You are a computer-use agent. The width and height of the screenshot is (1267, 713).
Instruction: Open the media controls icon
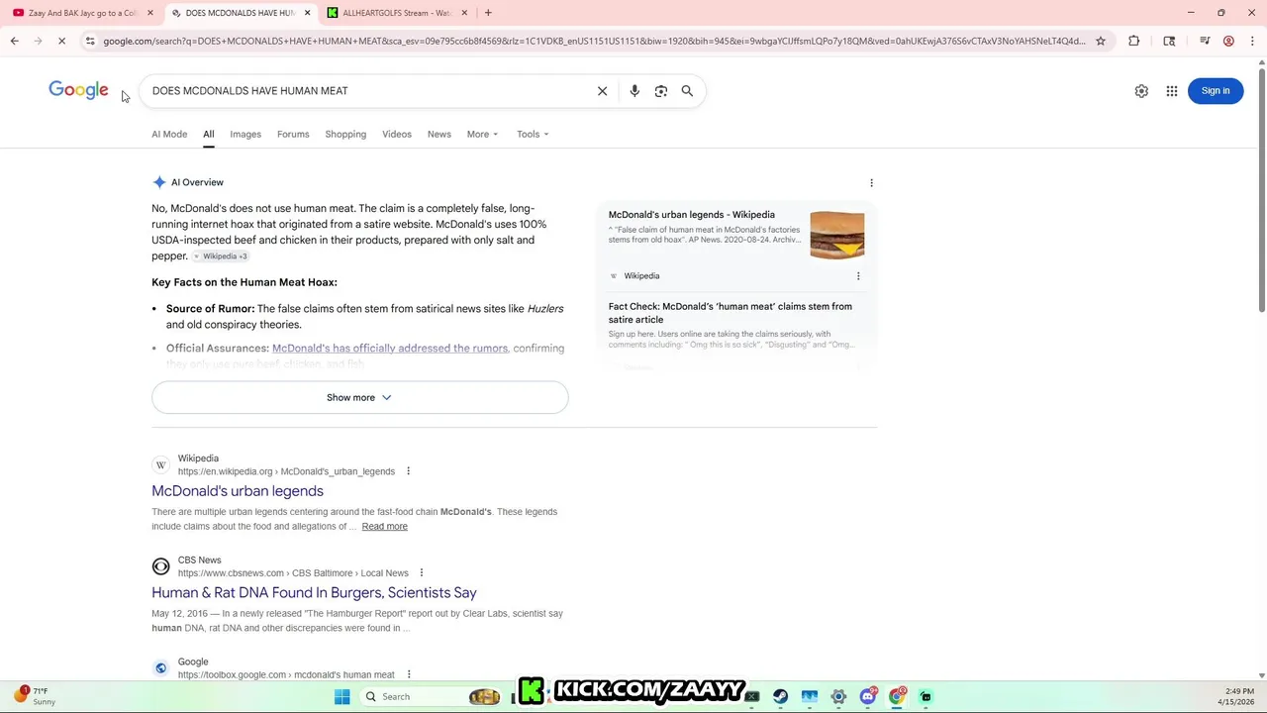(x=1205, y=41)
